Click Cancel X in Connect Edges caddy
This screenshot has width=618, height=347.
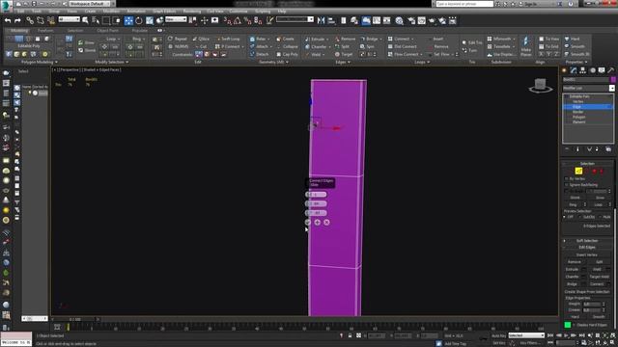(326, 223)
